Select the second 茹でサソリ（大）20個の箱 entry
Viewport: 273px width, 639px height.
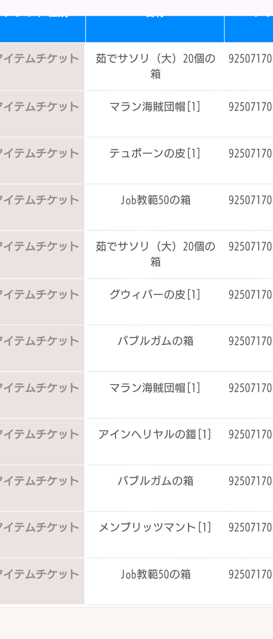click(155, 254)
